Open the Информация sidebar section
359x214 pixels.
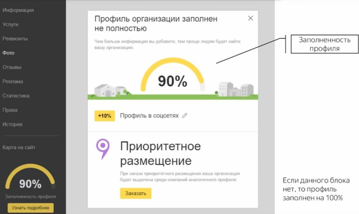(18, 10)
